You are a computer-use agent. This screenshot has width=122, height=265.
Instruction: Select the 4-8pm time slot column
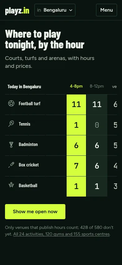76,86
